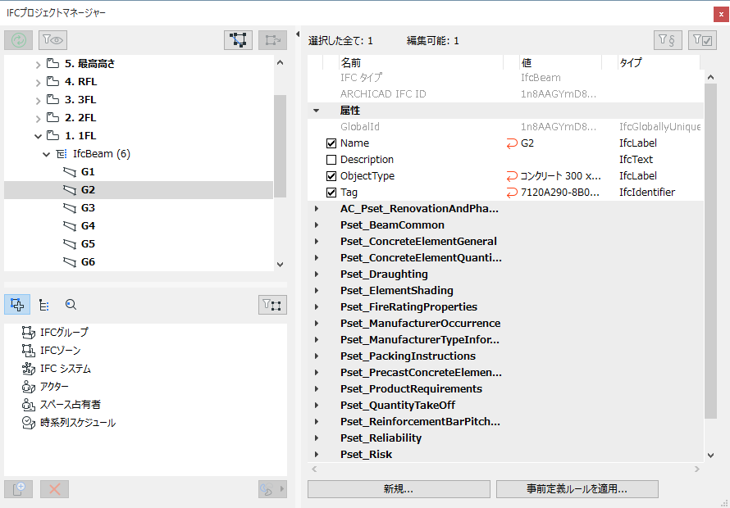
Task: Expand the 5. 最高高さ story node
Action: pos(39,64)
